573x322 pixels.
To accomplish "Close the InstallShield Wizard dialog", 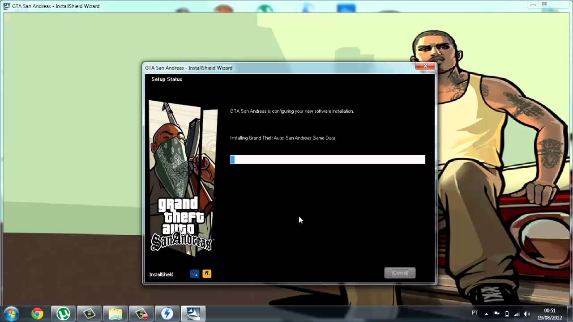I will [425, 66].
